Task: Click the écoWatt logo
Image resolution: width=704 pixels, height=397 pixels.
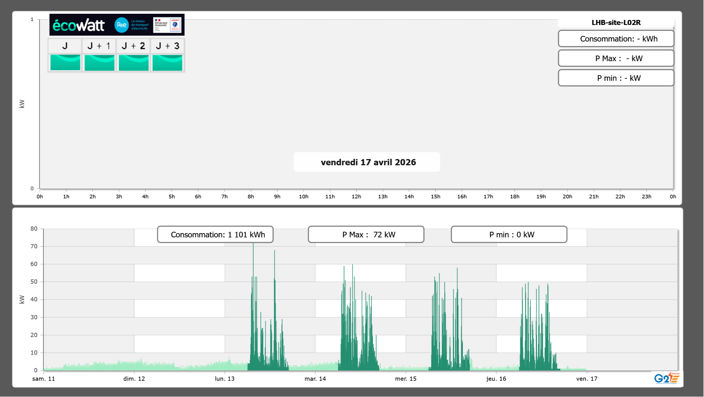Action: (x=79, y=25)
